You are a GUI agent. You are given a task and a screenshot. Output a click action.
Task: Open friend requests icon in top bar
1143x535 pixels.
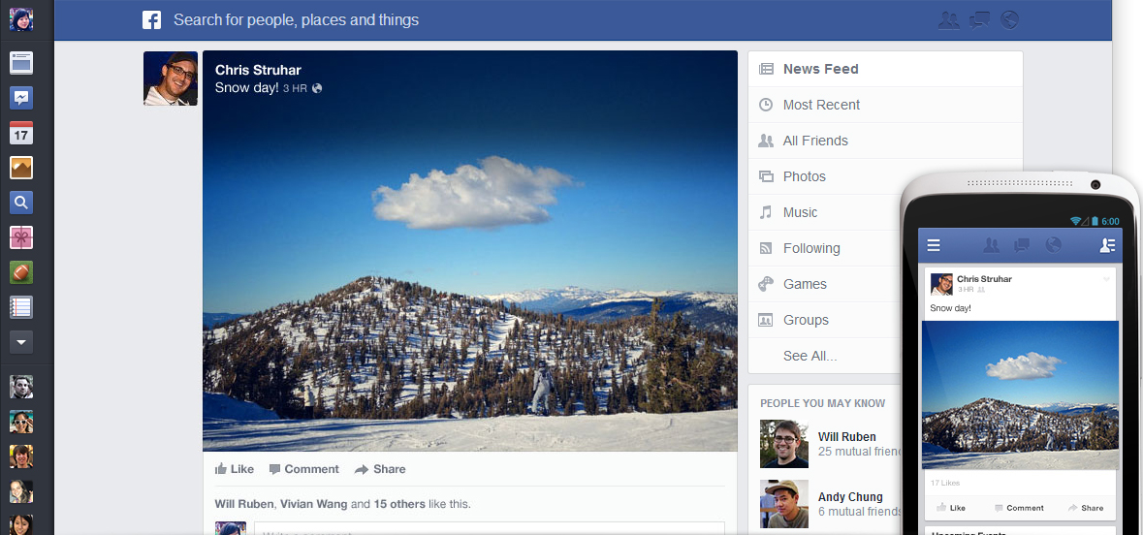tap(948, 20)
